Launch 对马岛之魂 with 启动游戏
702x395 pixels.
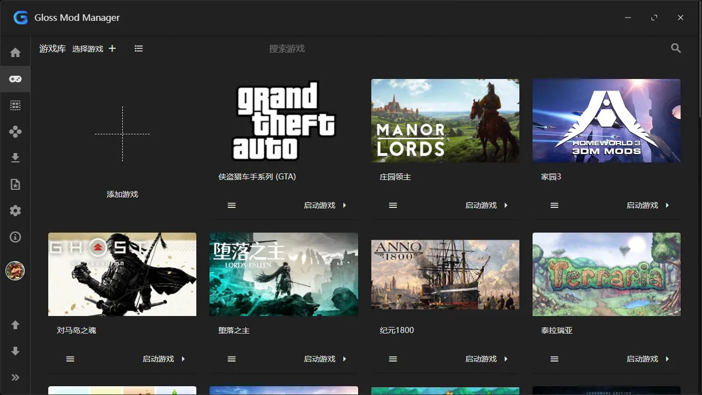tap(158, 358)
